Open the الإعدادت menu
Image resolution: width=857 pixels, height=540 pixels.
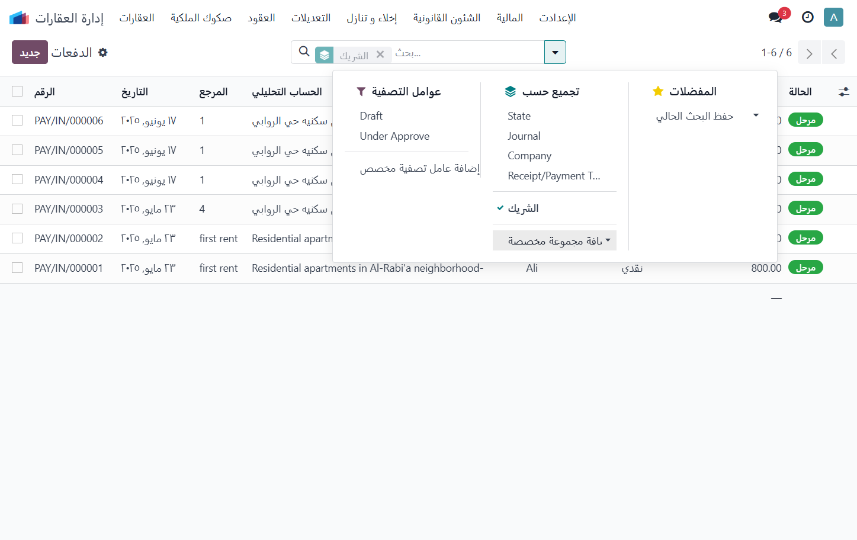click(x=557, y=18)
